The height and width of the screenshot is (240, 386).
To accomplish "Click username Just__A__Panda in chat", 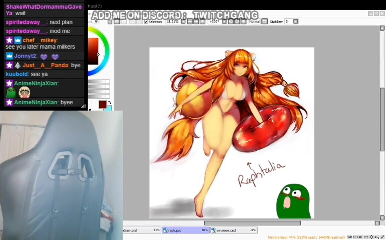I will pyautogui.click(x=45, y=65).
